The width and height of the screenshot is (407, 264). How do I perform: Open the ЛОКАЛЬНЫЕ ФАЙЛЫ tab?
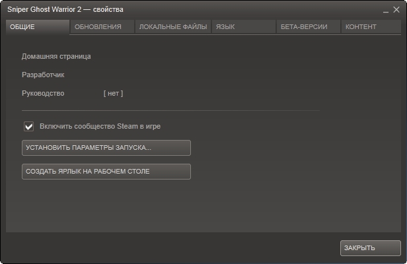tap(173, 27)
